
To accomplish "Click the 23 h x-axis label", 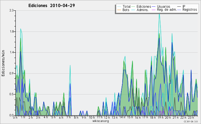I will click(x=191, y=117).
